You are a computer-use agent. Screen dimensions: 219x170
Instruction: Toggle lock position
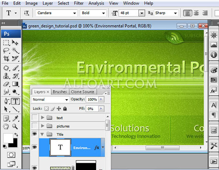pos(59,109)
